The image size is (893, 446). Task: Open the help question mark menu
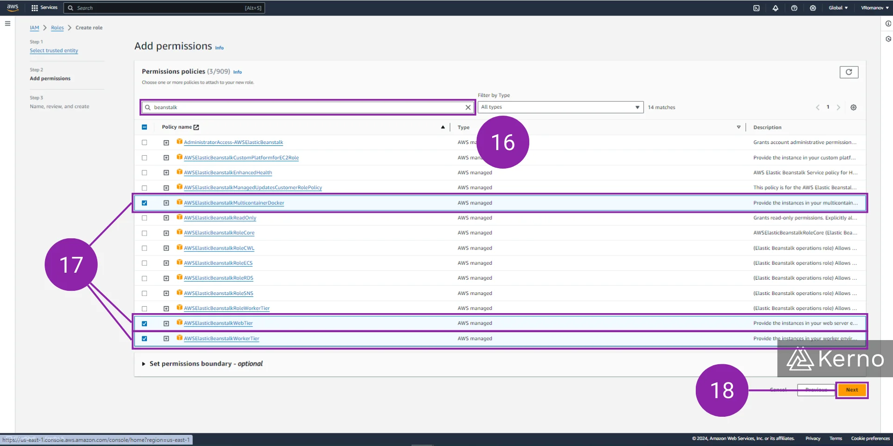(x=794, y=8)
